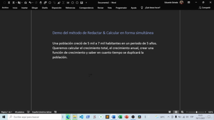Open Excel from taskbar

tap(120, 117)
